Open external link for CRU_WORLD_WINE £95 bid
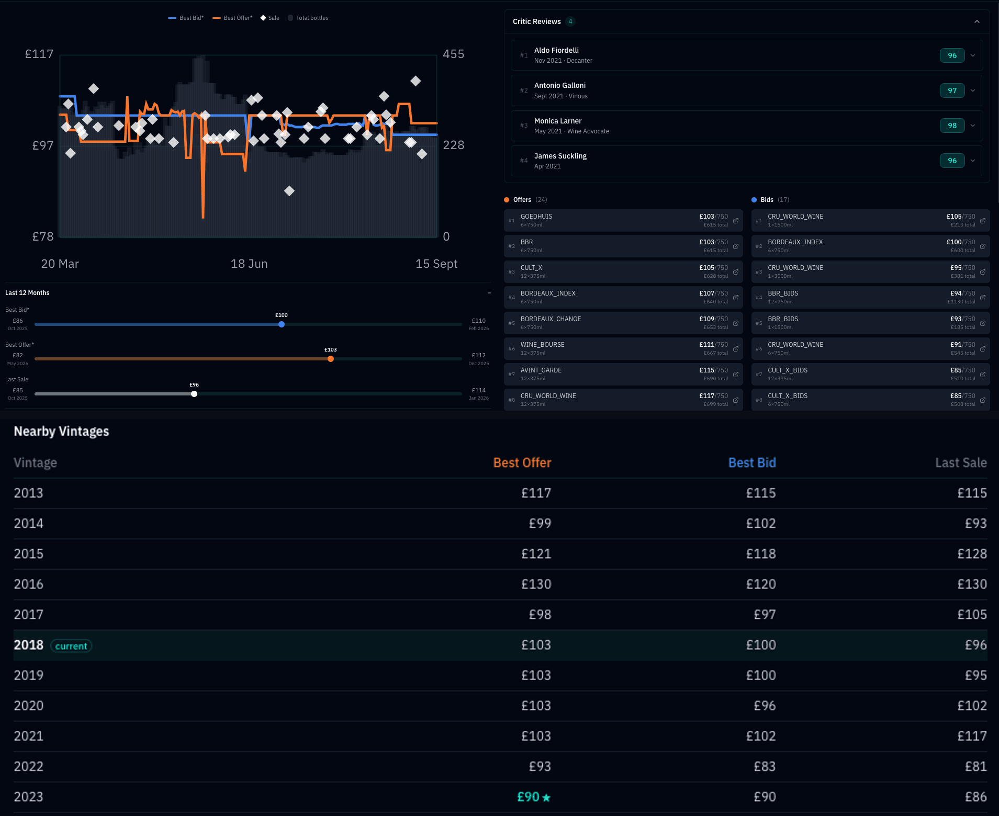This screenshot has height=816, width=999. click(x=983, y=272)
